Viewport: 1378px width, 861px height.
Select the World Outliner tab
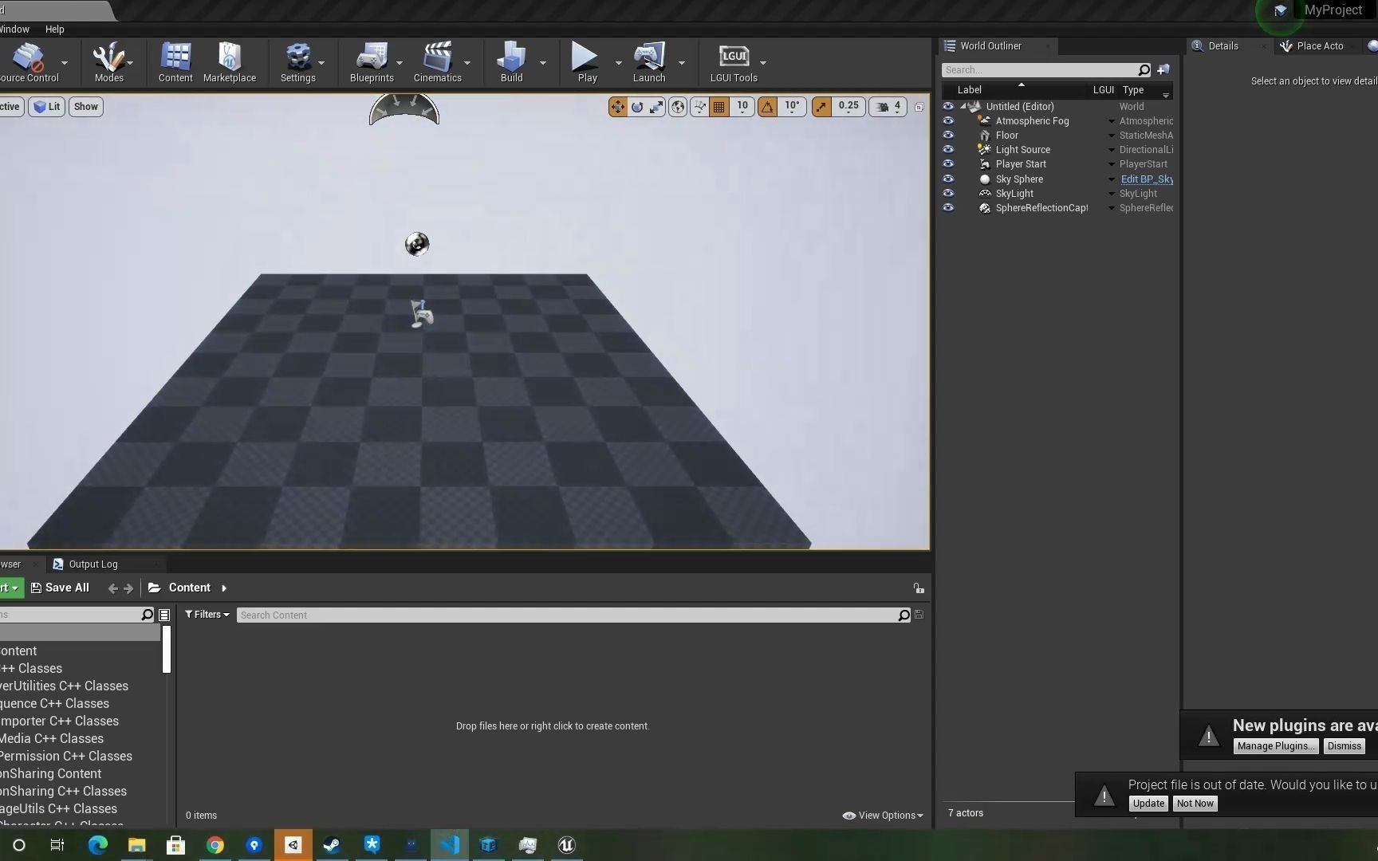(x=990, y=46)
